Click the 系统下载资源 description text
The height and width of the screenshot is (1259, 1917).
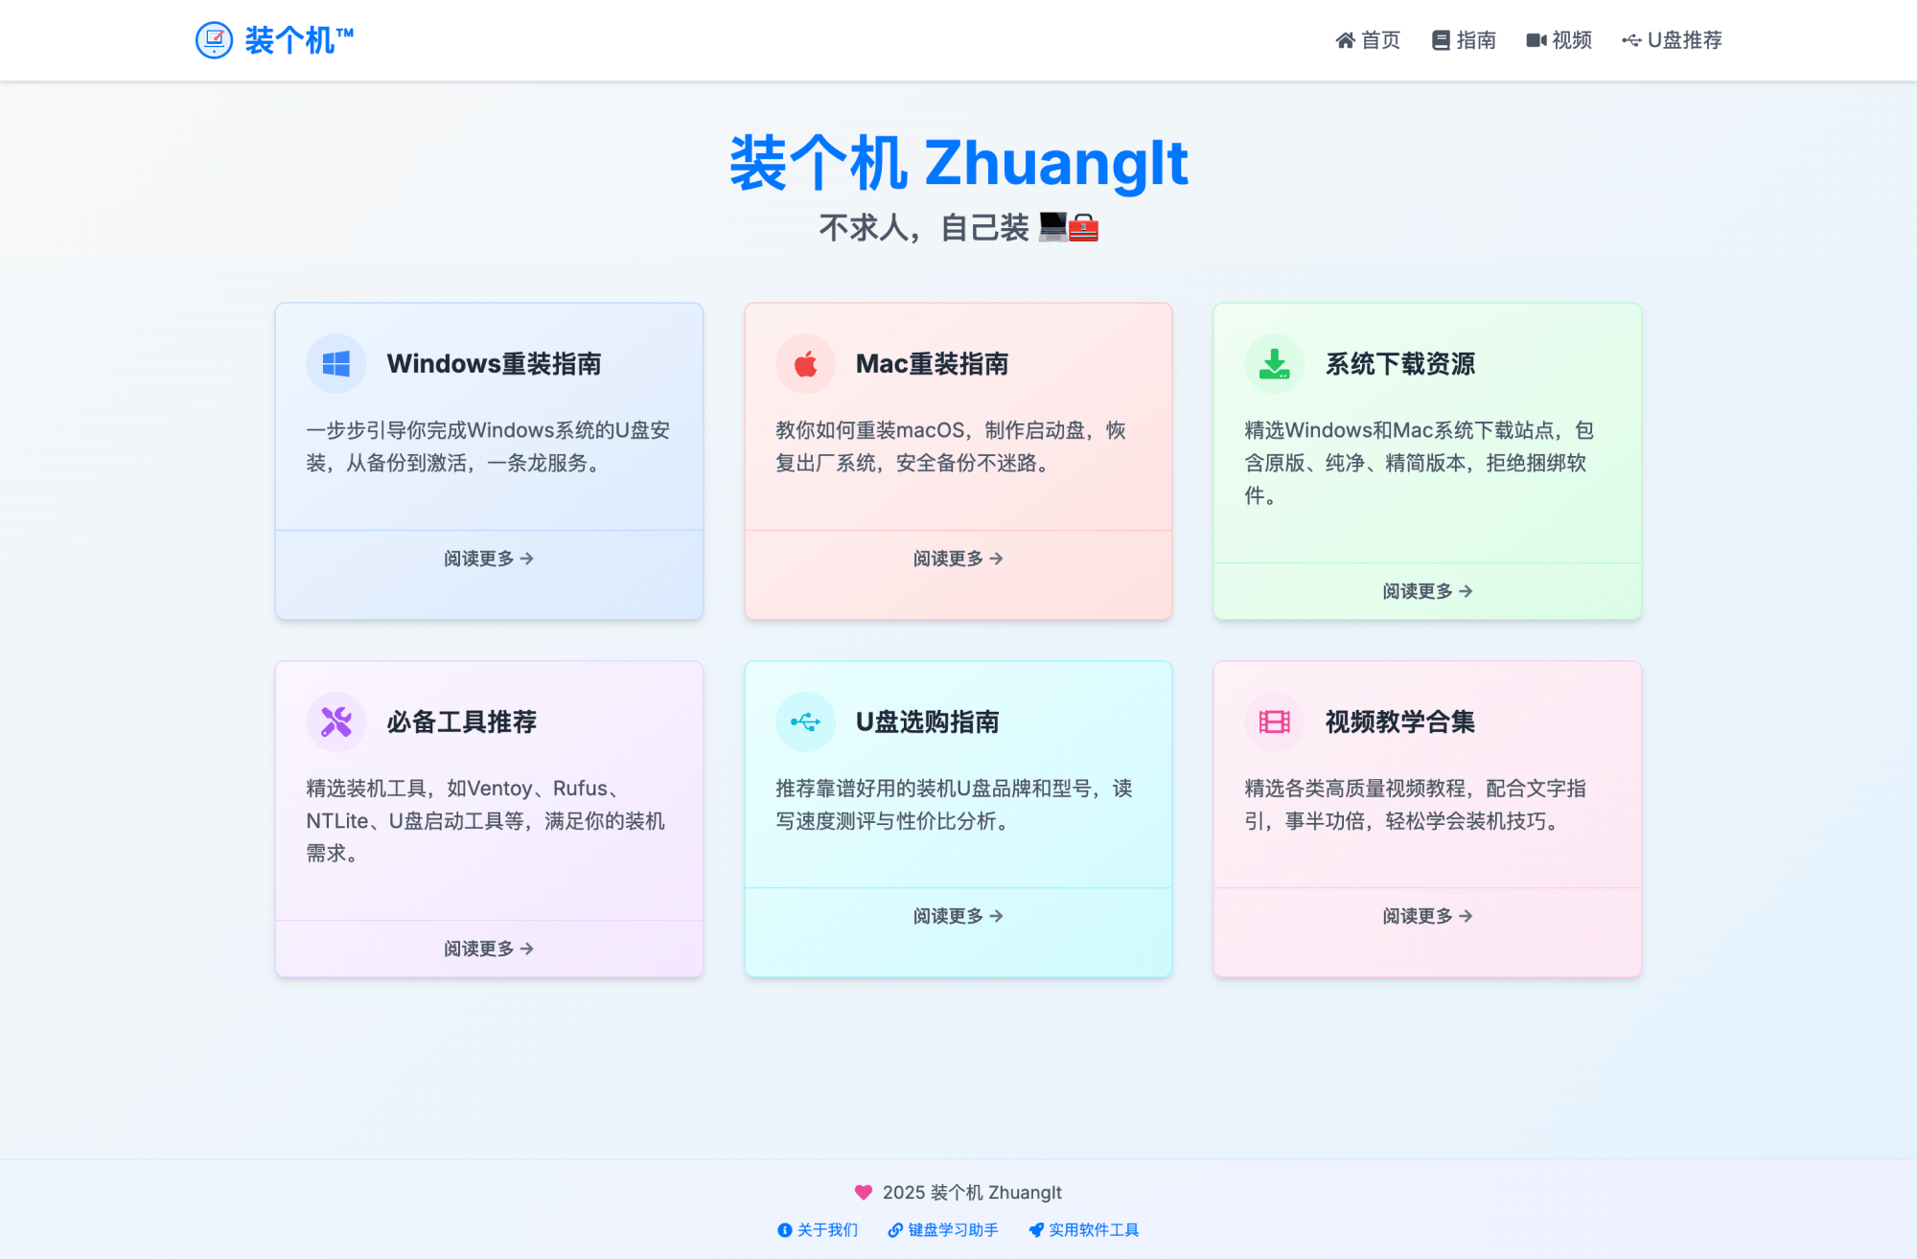pyautogui.click(x=1420, y=463)
